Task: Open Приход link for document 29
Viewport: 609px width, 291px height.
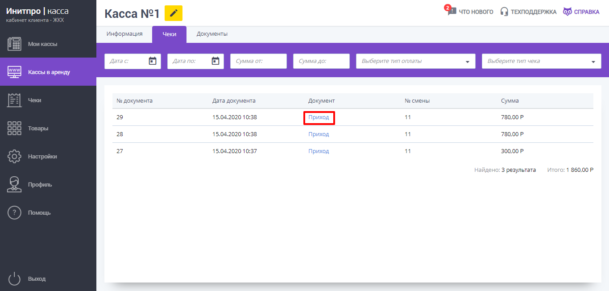Action: [319, 117]
